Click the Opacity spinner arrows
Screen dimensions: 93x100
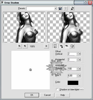pos(78,69)
